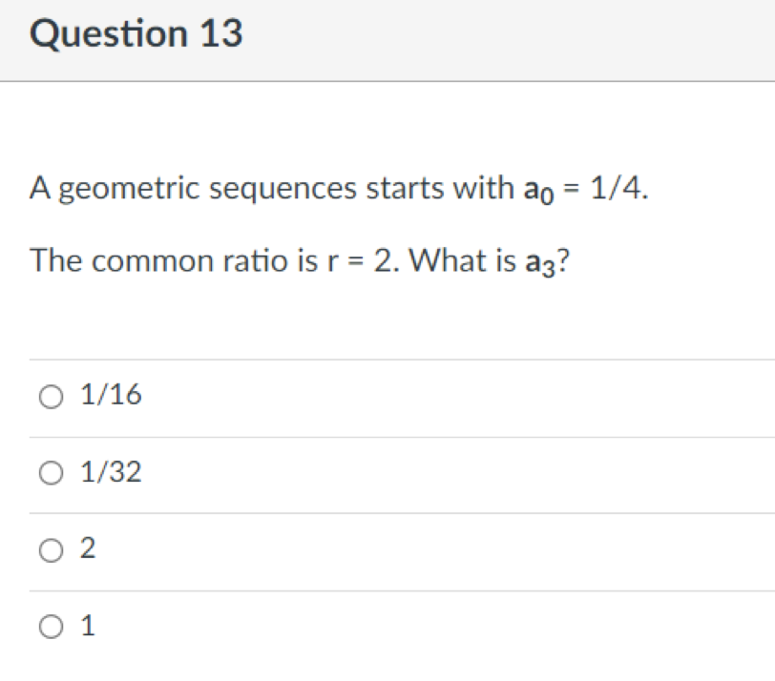
Task: Select the radio button for 1/16
Action: pos(49,394)
